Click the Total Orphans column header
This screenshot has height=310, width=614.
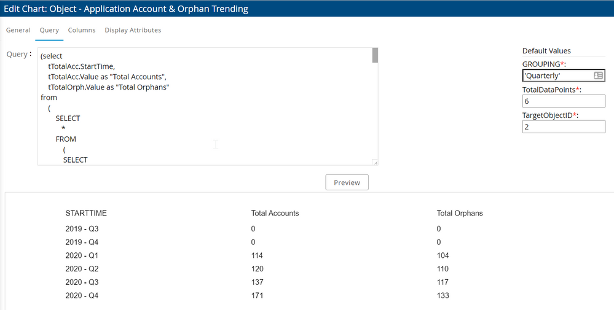coord(460,214)
